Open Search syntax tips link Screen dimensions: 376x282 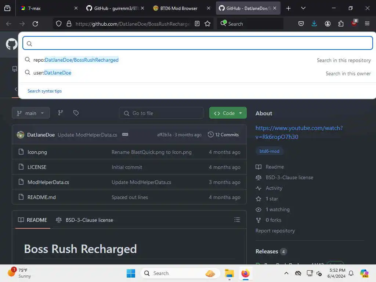[44, 91]
